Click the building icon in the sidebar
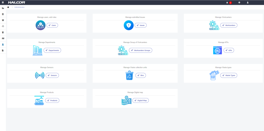 pos(3,14)
